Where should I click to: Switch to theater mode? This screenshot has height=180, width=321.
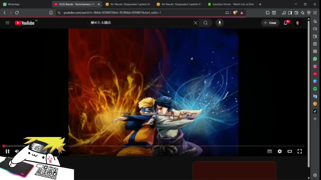click(290, 151)
